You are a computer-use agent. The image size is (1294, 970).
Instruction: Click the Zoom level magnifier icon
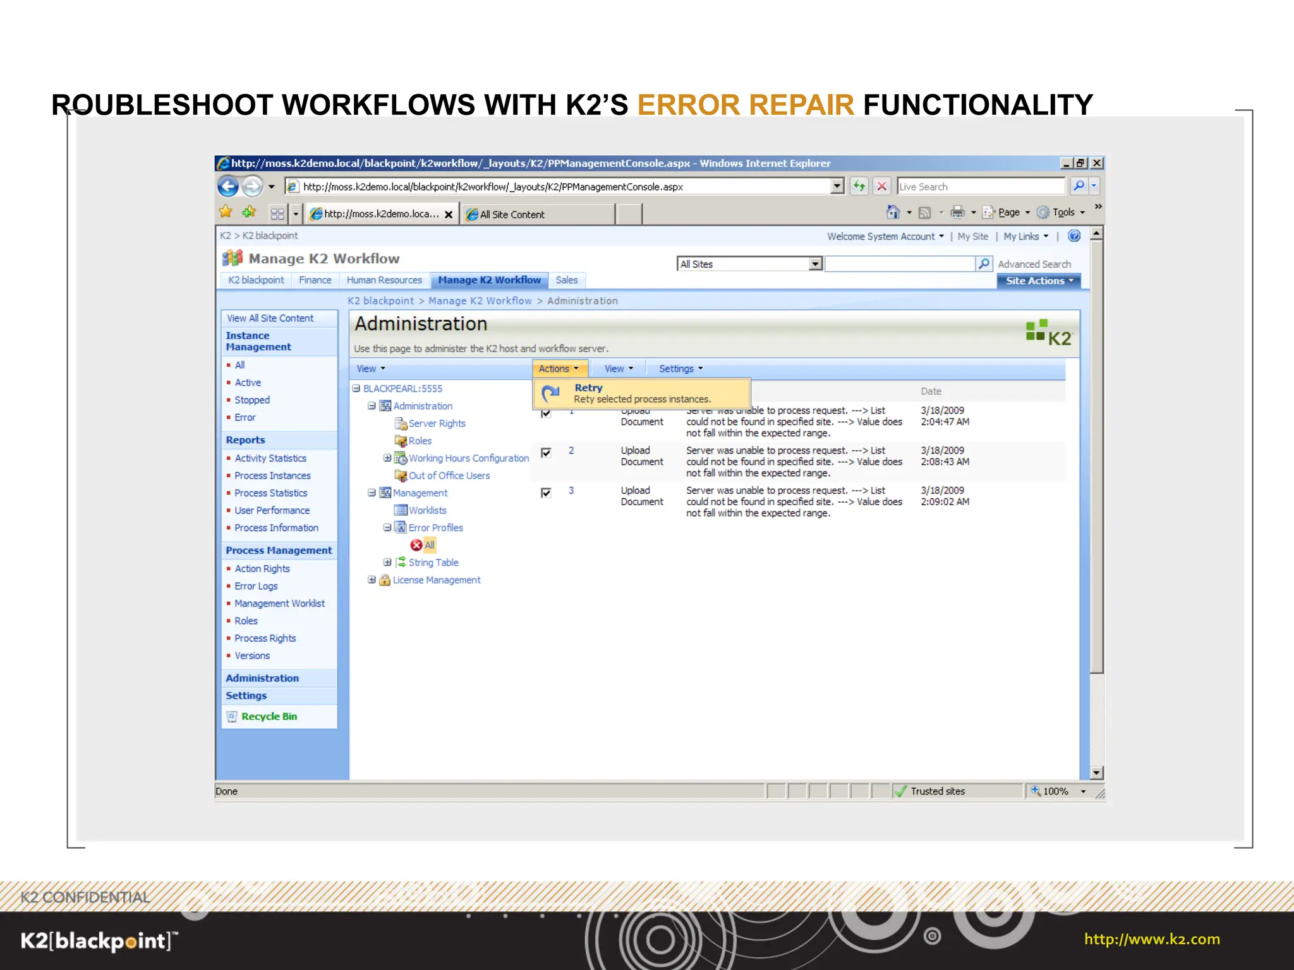point(1036,791)
